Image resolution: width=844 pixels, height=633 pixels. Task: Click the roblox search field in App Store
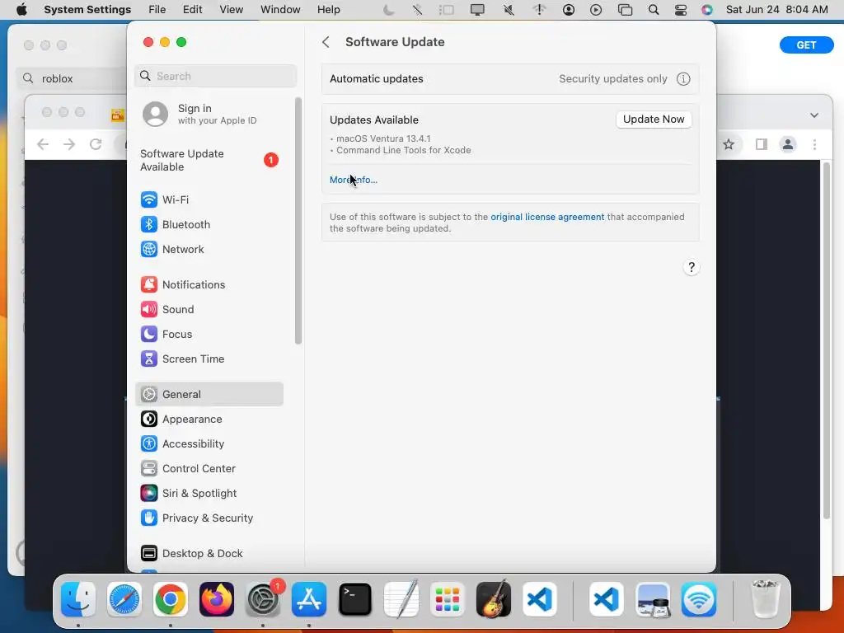(x=73, y=78)
